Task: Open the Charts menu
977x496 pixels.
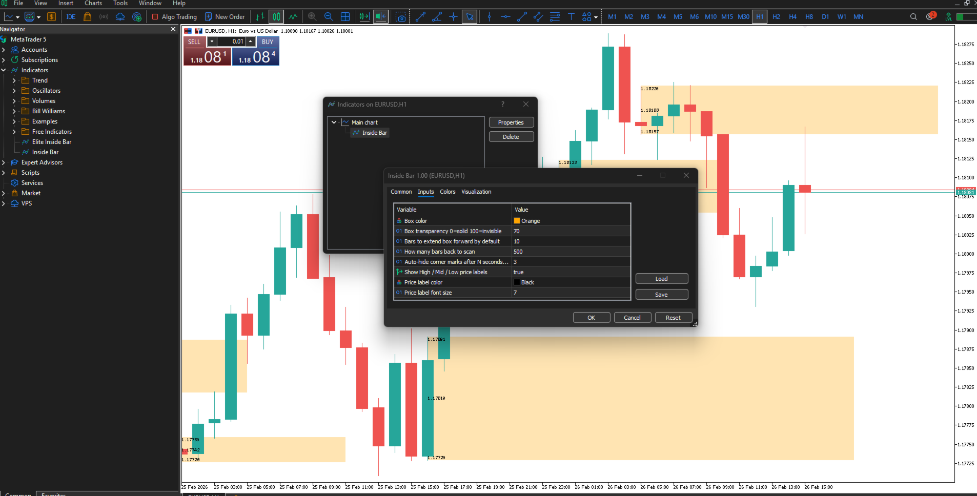Action: coord(93,3)
